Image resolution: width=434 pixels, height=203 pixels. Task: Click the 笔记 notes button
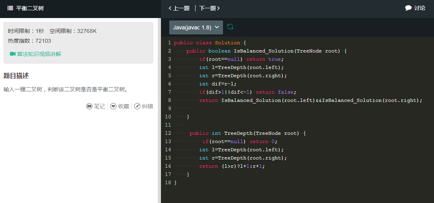tap(96, 106)
